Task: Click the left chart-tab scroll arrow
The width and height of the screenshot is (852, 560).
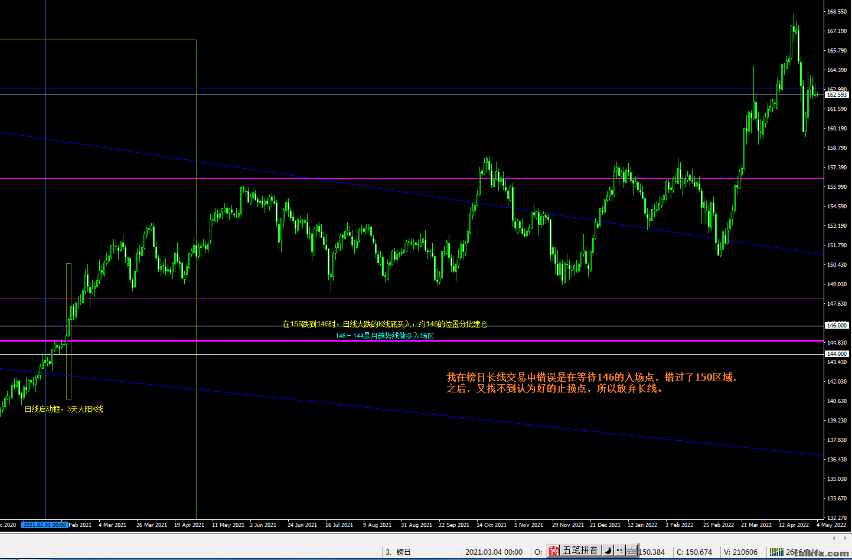Action: click(x=834, y=538)
